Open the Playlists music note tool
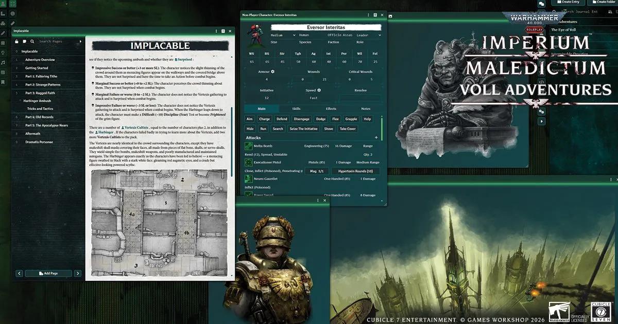618x324 pixels. [3, 62]
